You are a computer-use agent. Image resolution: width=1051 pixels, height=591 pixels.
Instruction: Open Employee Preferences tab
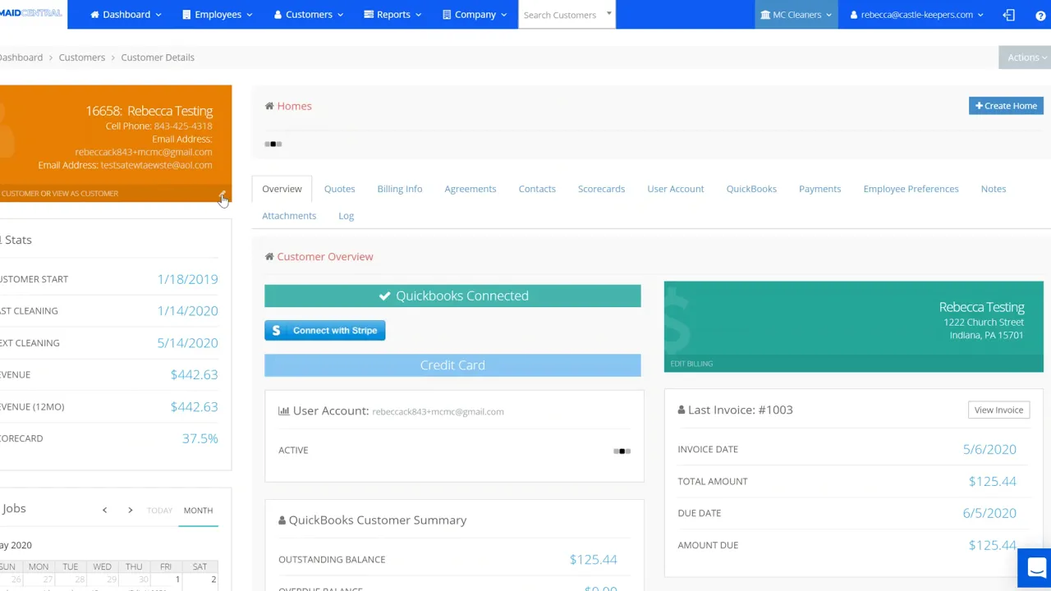click(911, 189)
